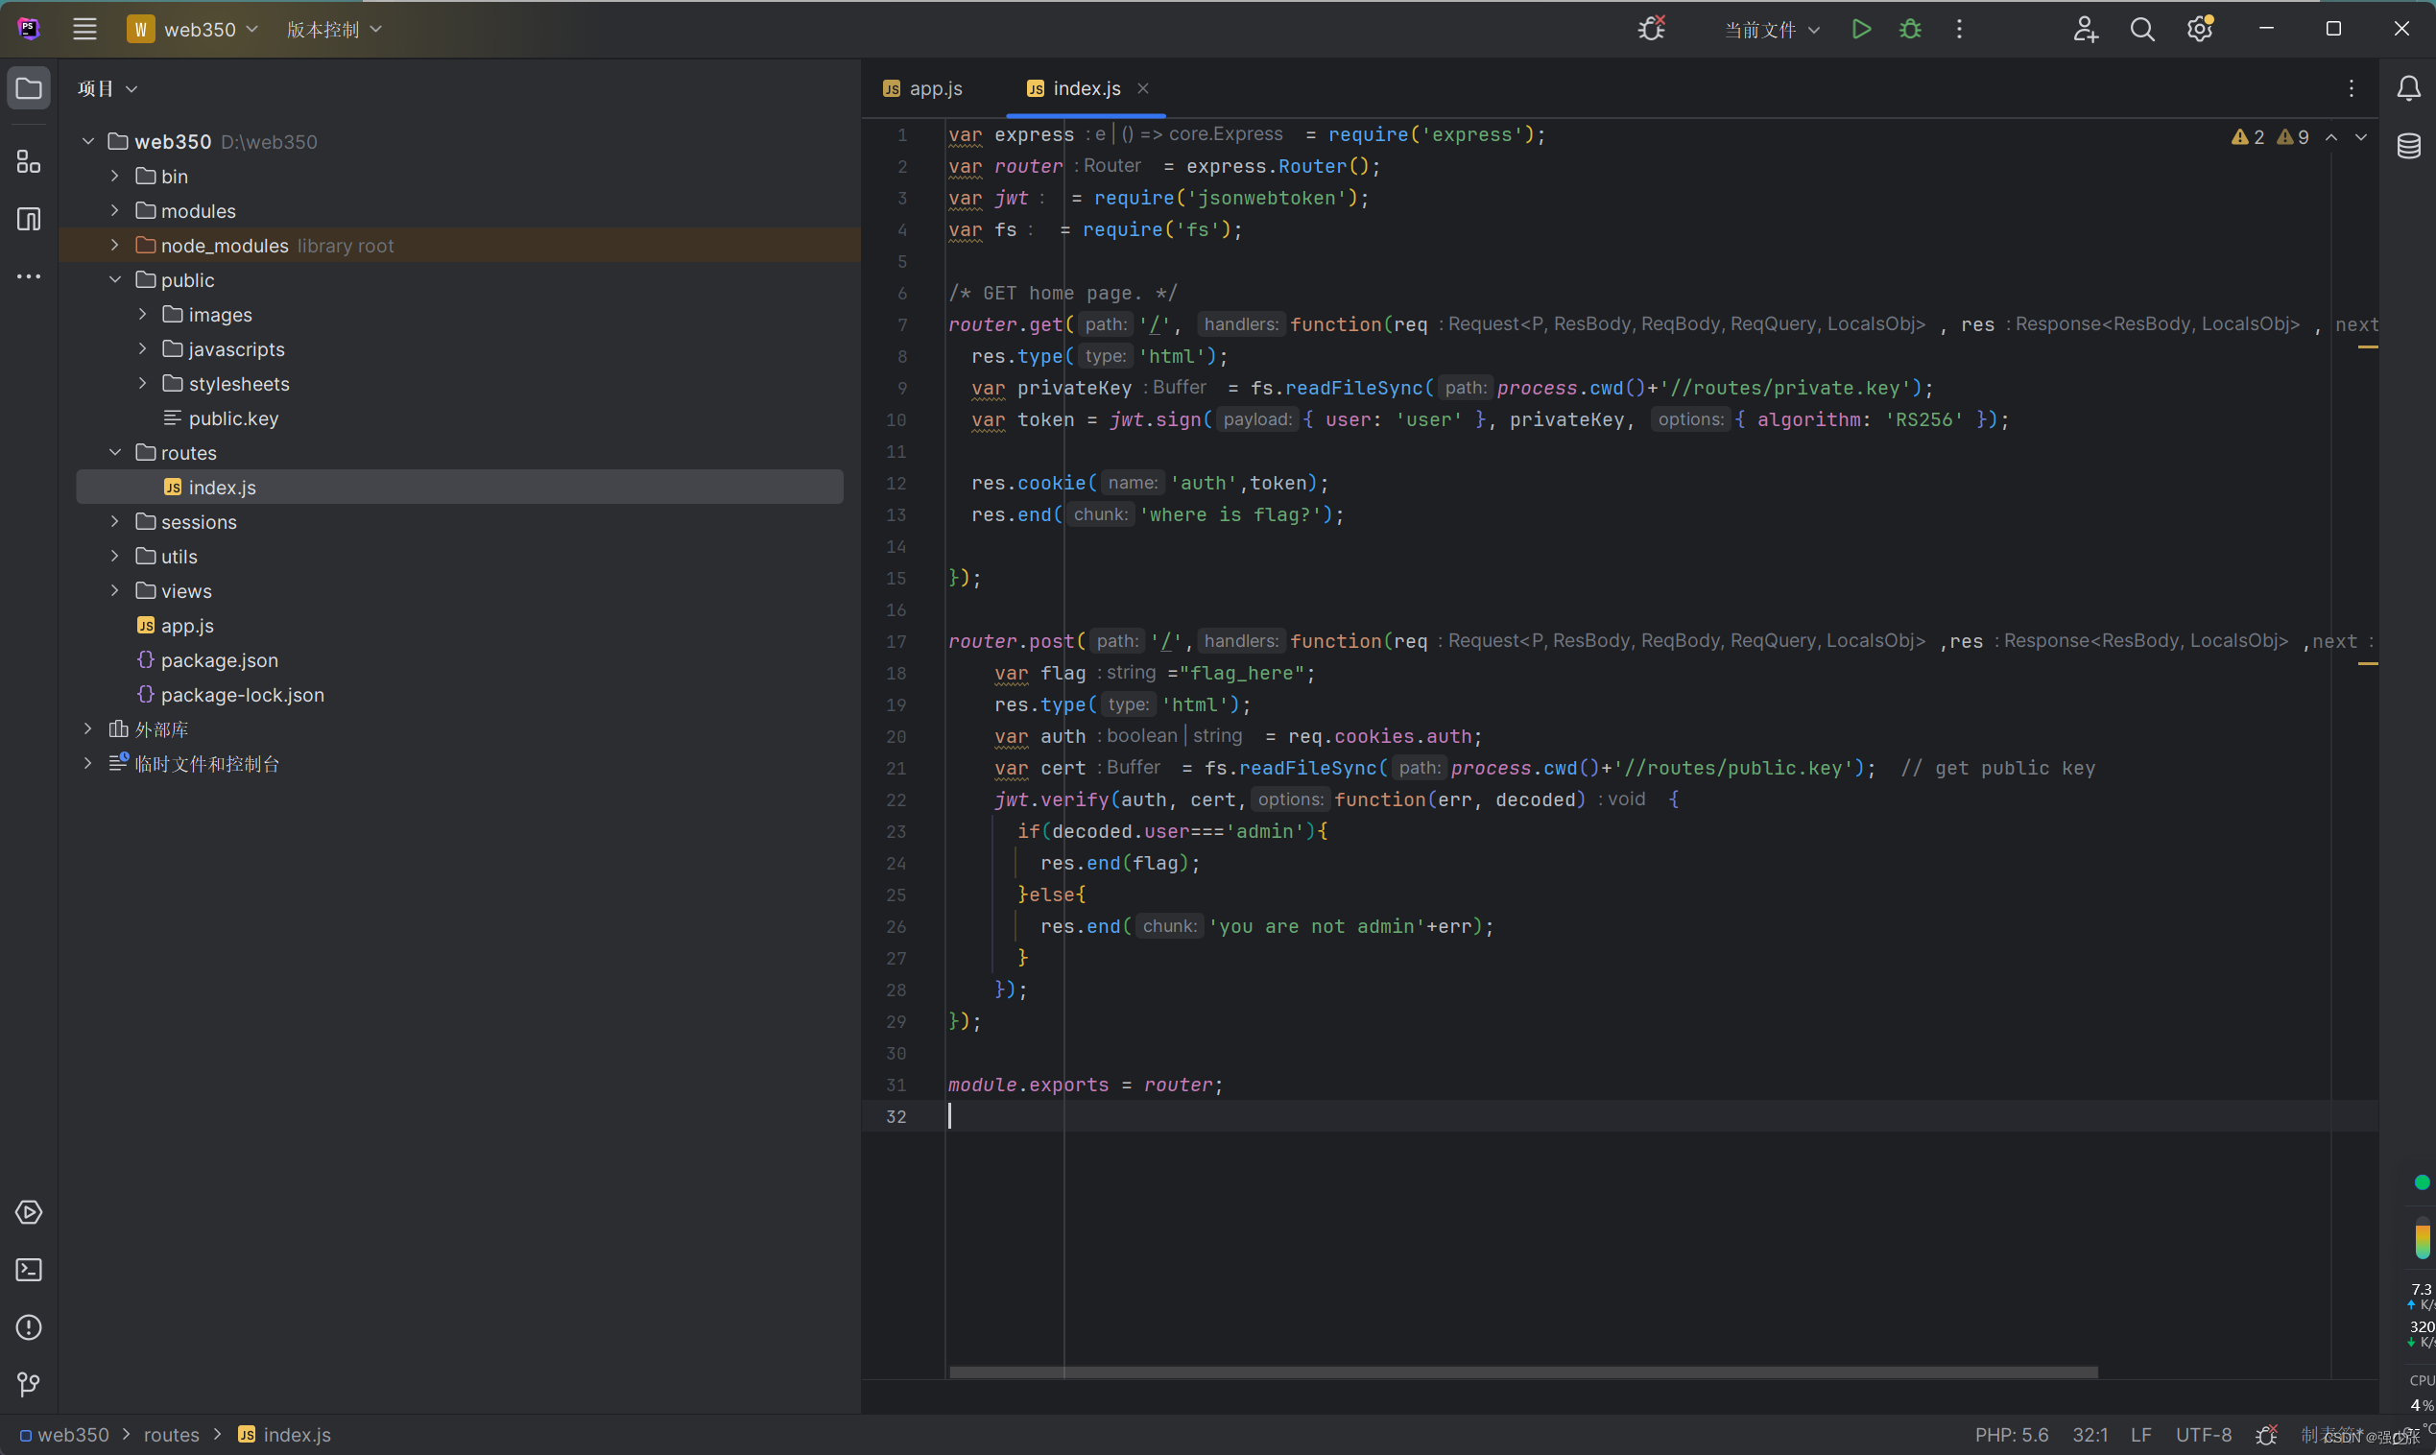Open Code With Me collaboration icon

[2085, 30]
